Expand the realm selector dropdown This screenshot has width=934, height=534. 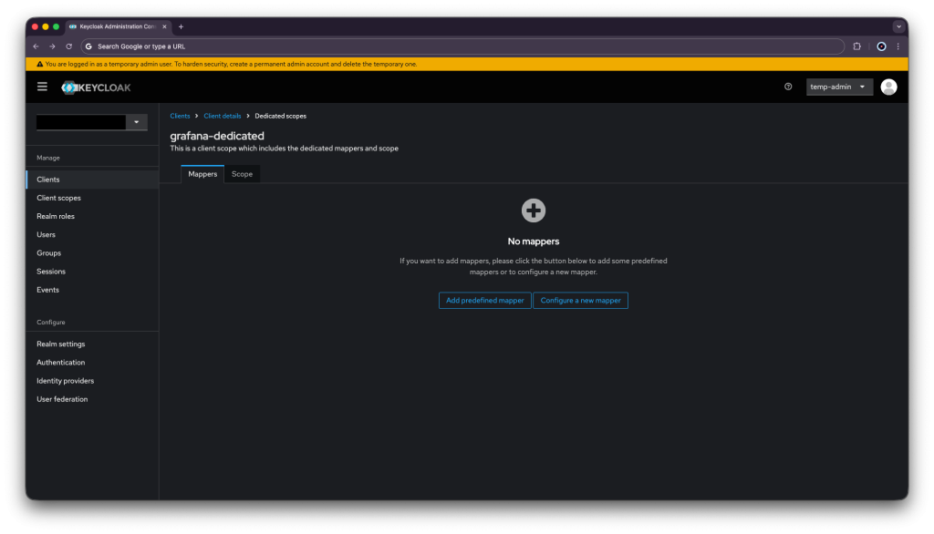136,122
